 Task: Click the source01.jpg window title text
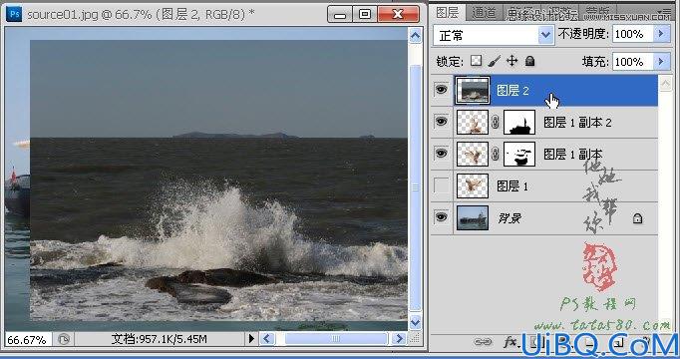pos(141,14)
